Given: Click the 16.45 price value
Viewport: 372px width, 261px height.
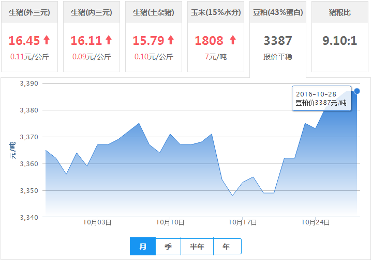Looking at the screenshot, I should [24, 40].
